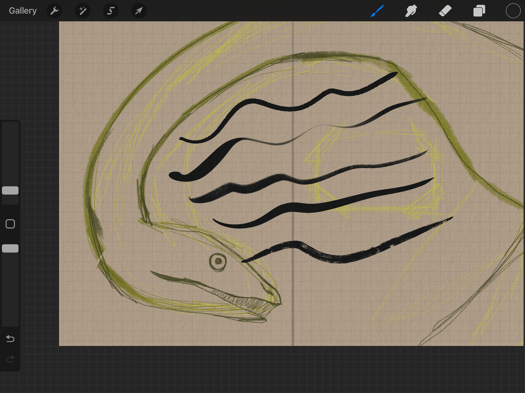Open the Layers panel

tap(479, 11)
